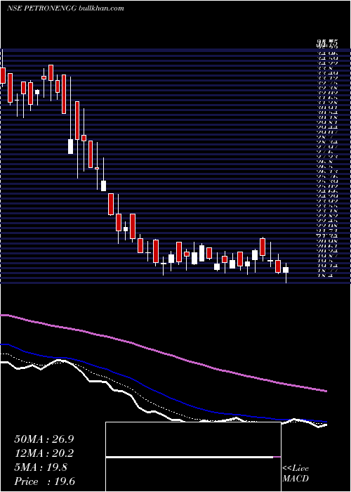Click the pink 50MA line
This screenshot has height=492, width=351.
pos(163,353)
